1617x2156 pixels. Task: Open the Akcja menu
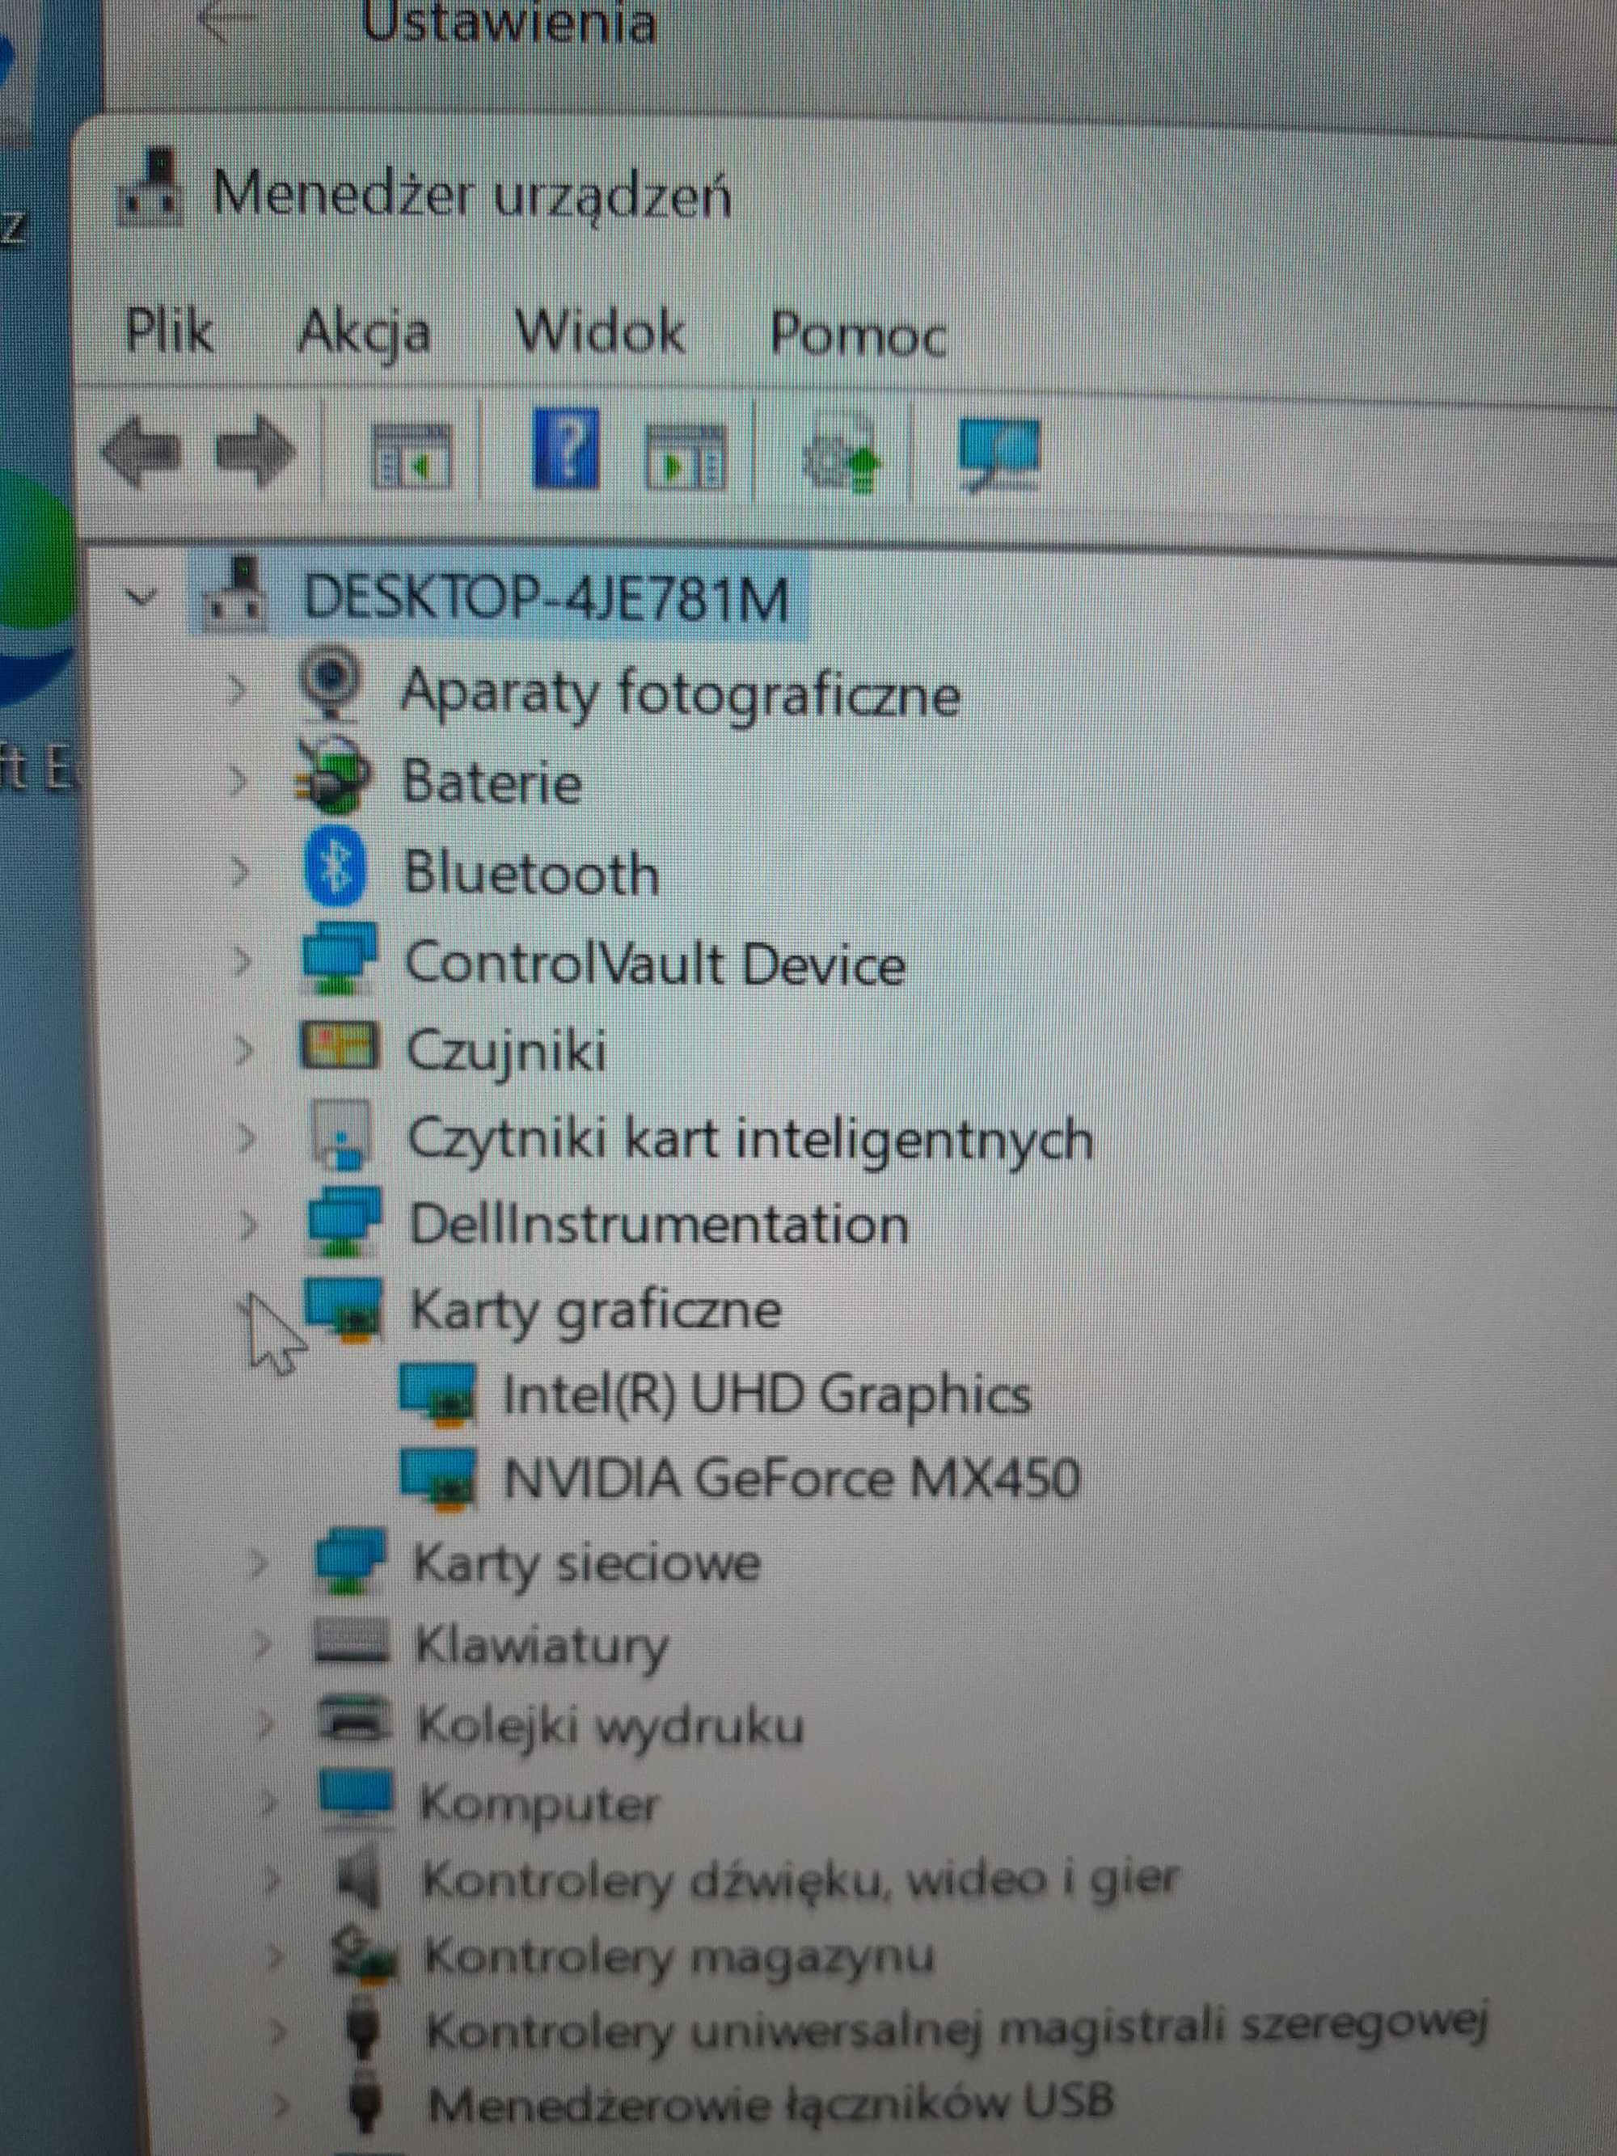pyautogui.click(x=364, y=335)
